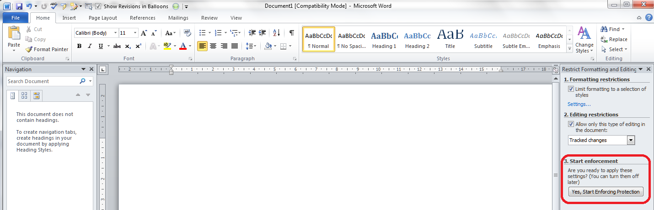The width and height of the screenshot is (654, 210).
Task: Open the Calibri (Body) font name dropdown
Action: 115,33
